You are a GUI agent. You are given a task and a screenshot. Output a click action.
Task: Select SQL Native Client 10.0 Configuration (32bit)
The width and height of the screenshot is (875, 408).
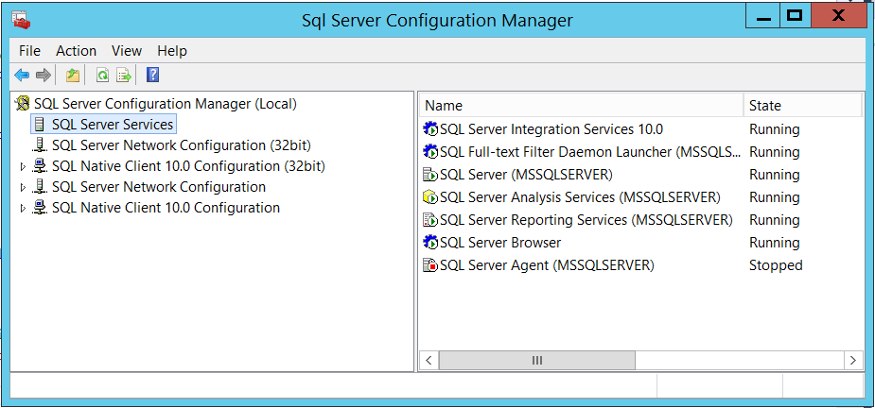(x=188, y=166)
